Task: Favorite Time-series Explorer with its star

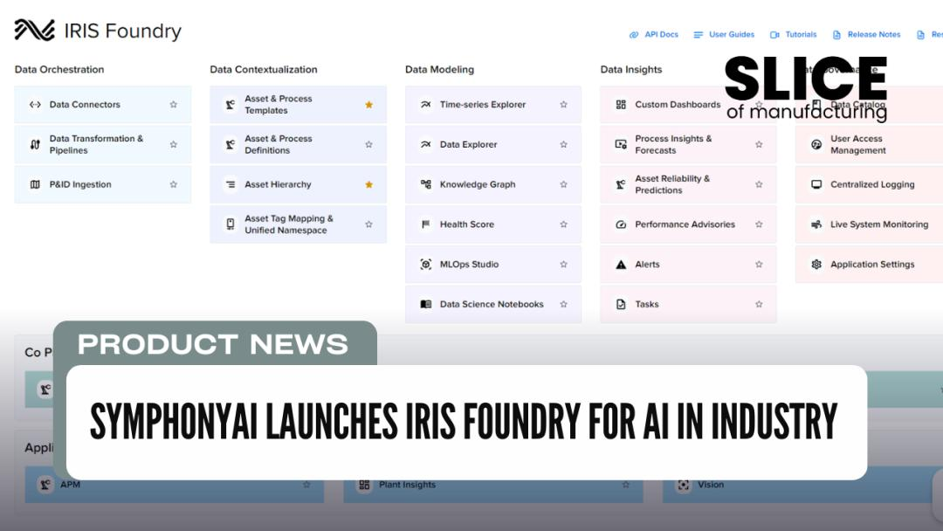Action: coord(563,105)
